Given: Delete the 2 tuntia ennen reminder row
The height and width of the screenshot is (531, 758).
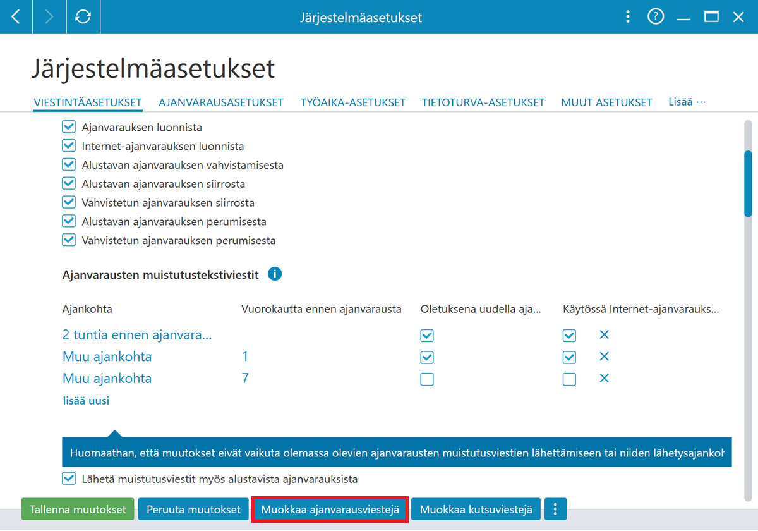Looking at the screenshot, I should pos(604,334).
